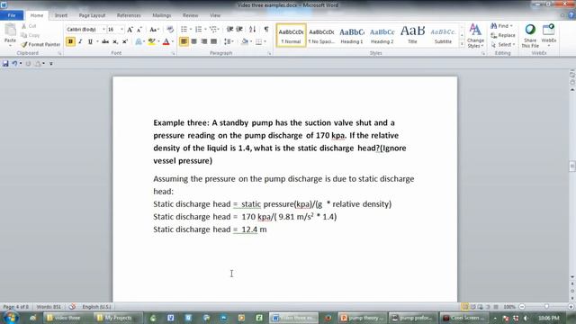Toggle superscript formatting
The height and width of the screenshot is (324, 576).
click(124, 41)
